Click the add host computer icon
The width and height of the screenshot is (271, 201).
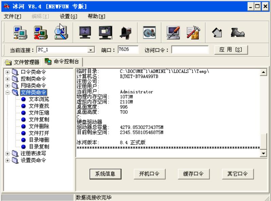[20, 33]
